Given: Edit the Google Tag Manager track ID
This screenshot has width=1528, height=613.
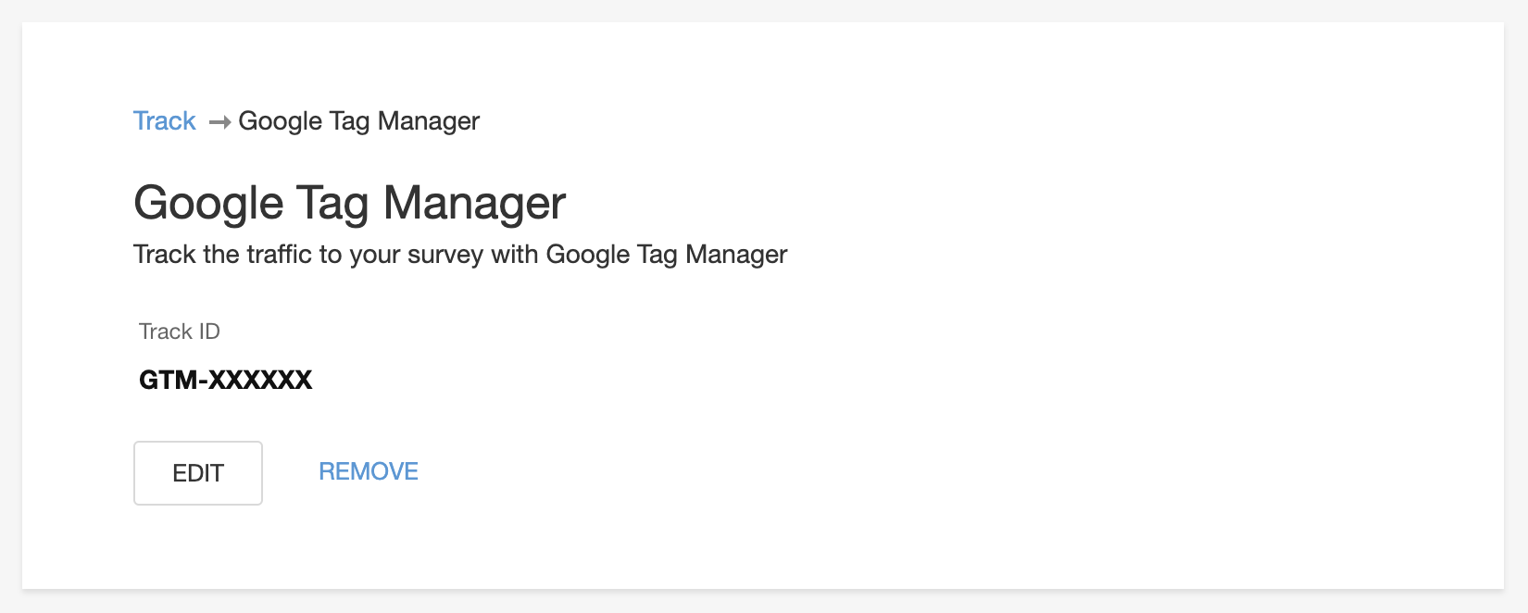Looking at the screenshot, I should click(197, 473).
